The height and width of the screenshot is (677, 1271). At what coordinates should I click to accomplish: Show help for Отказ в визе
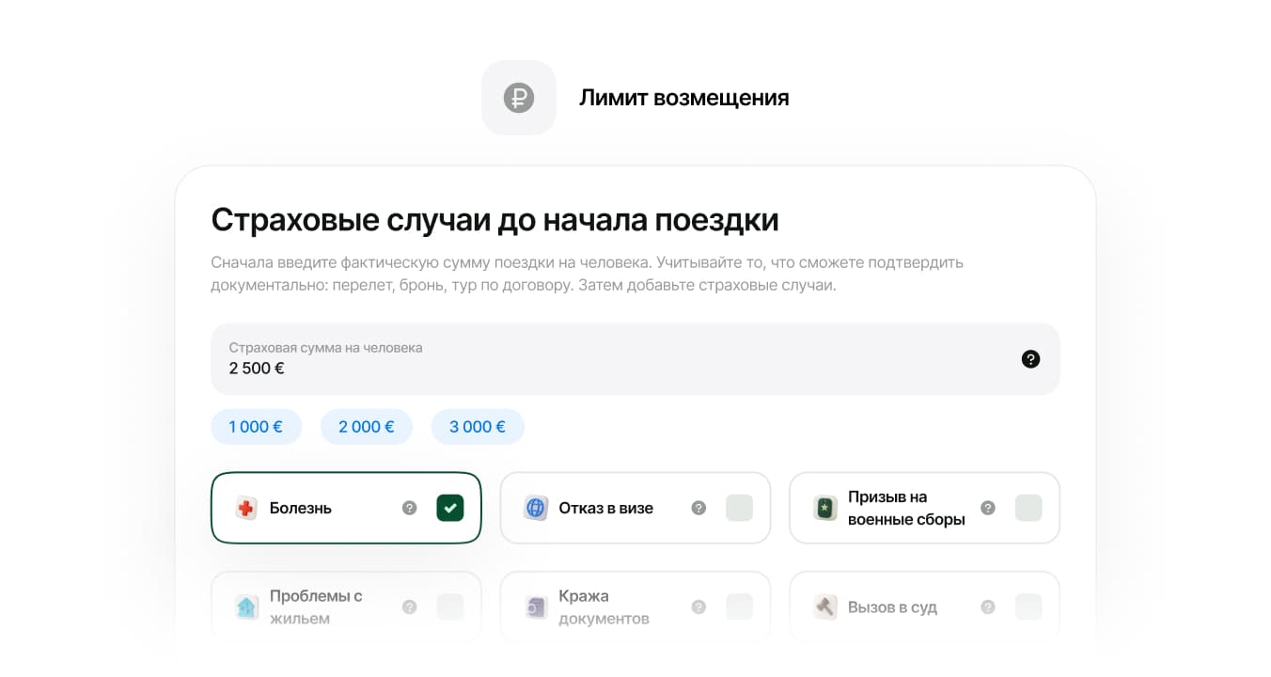click(698, 508)
